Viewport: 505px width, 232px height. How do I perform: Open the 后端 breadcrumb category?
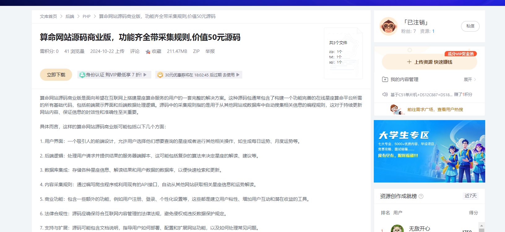click(70, 16)
